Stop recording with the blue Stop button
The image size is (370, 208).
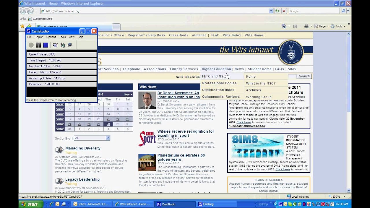[46, 45]
